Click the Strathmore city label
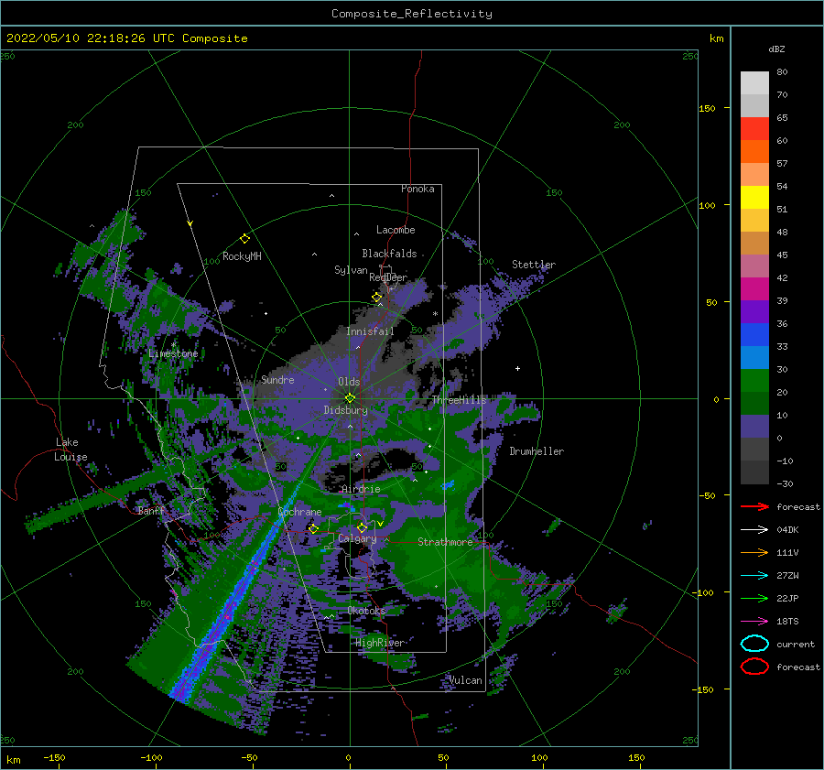The image size is (824, 770). point(445,542)
